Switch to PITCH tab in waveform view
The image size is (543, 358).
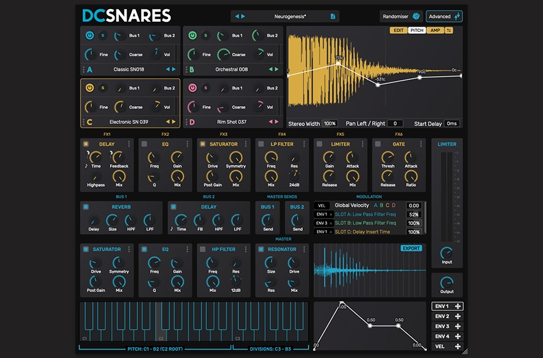417,31
